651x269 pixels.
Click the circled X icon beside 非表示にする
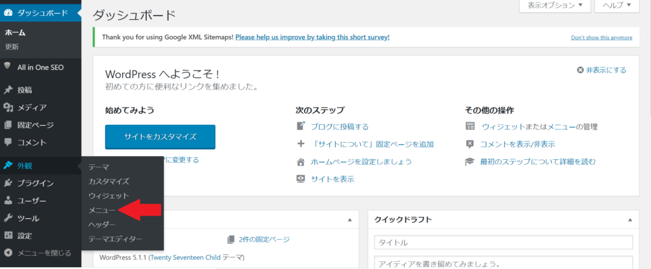[x=580, y=70]
